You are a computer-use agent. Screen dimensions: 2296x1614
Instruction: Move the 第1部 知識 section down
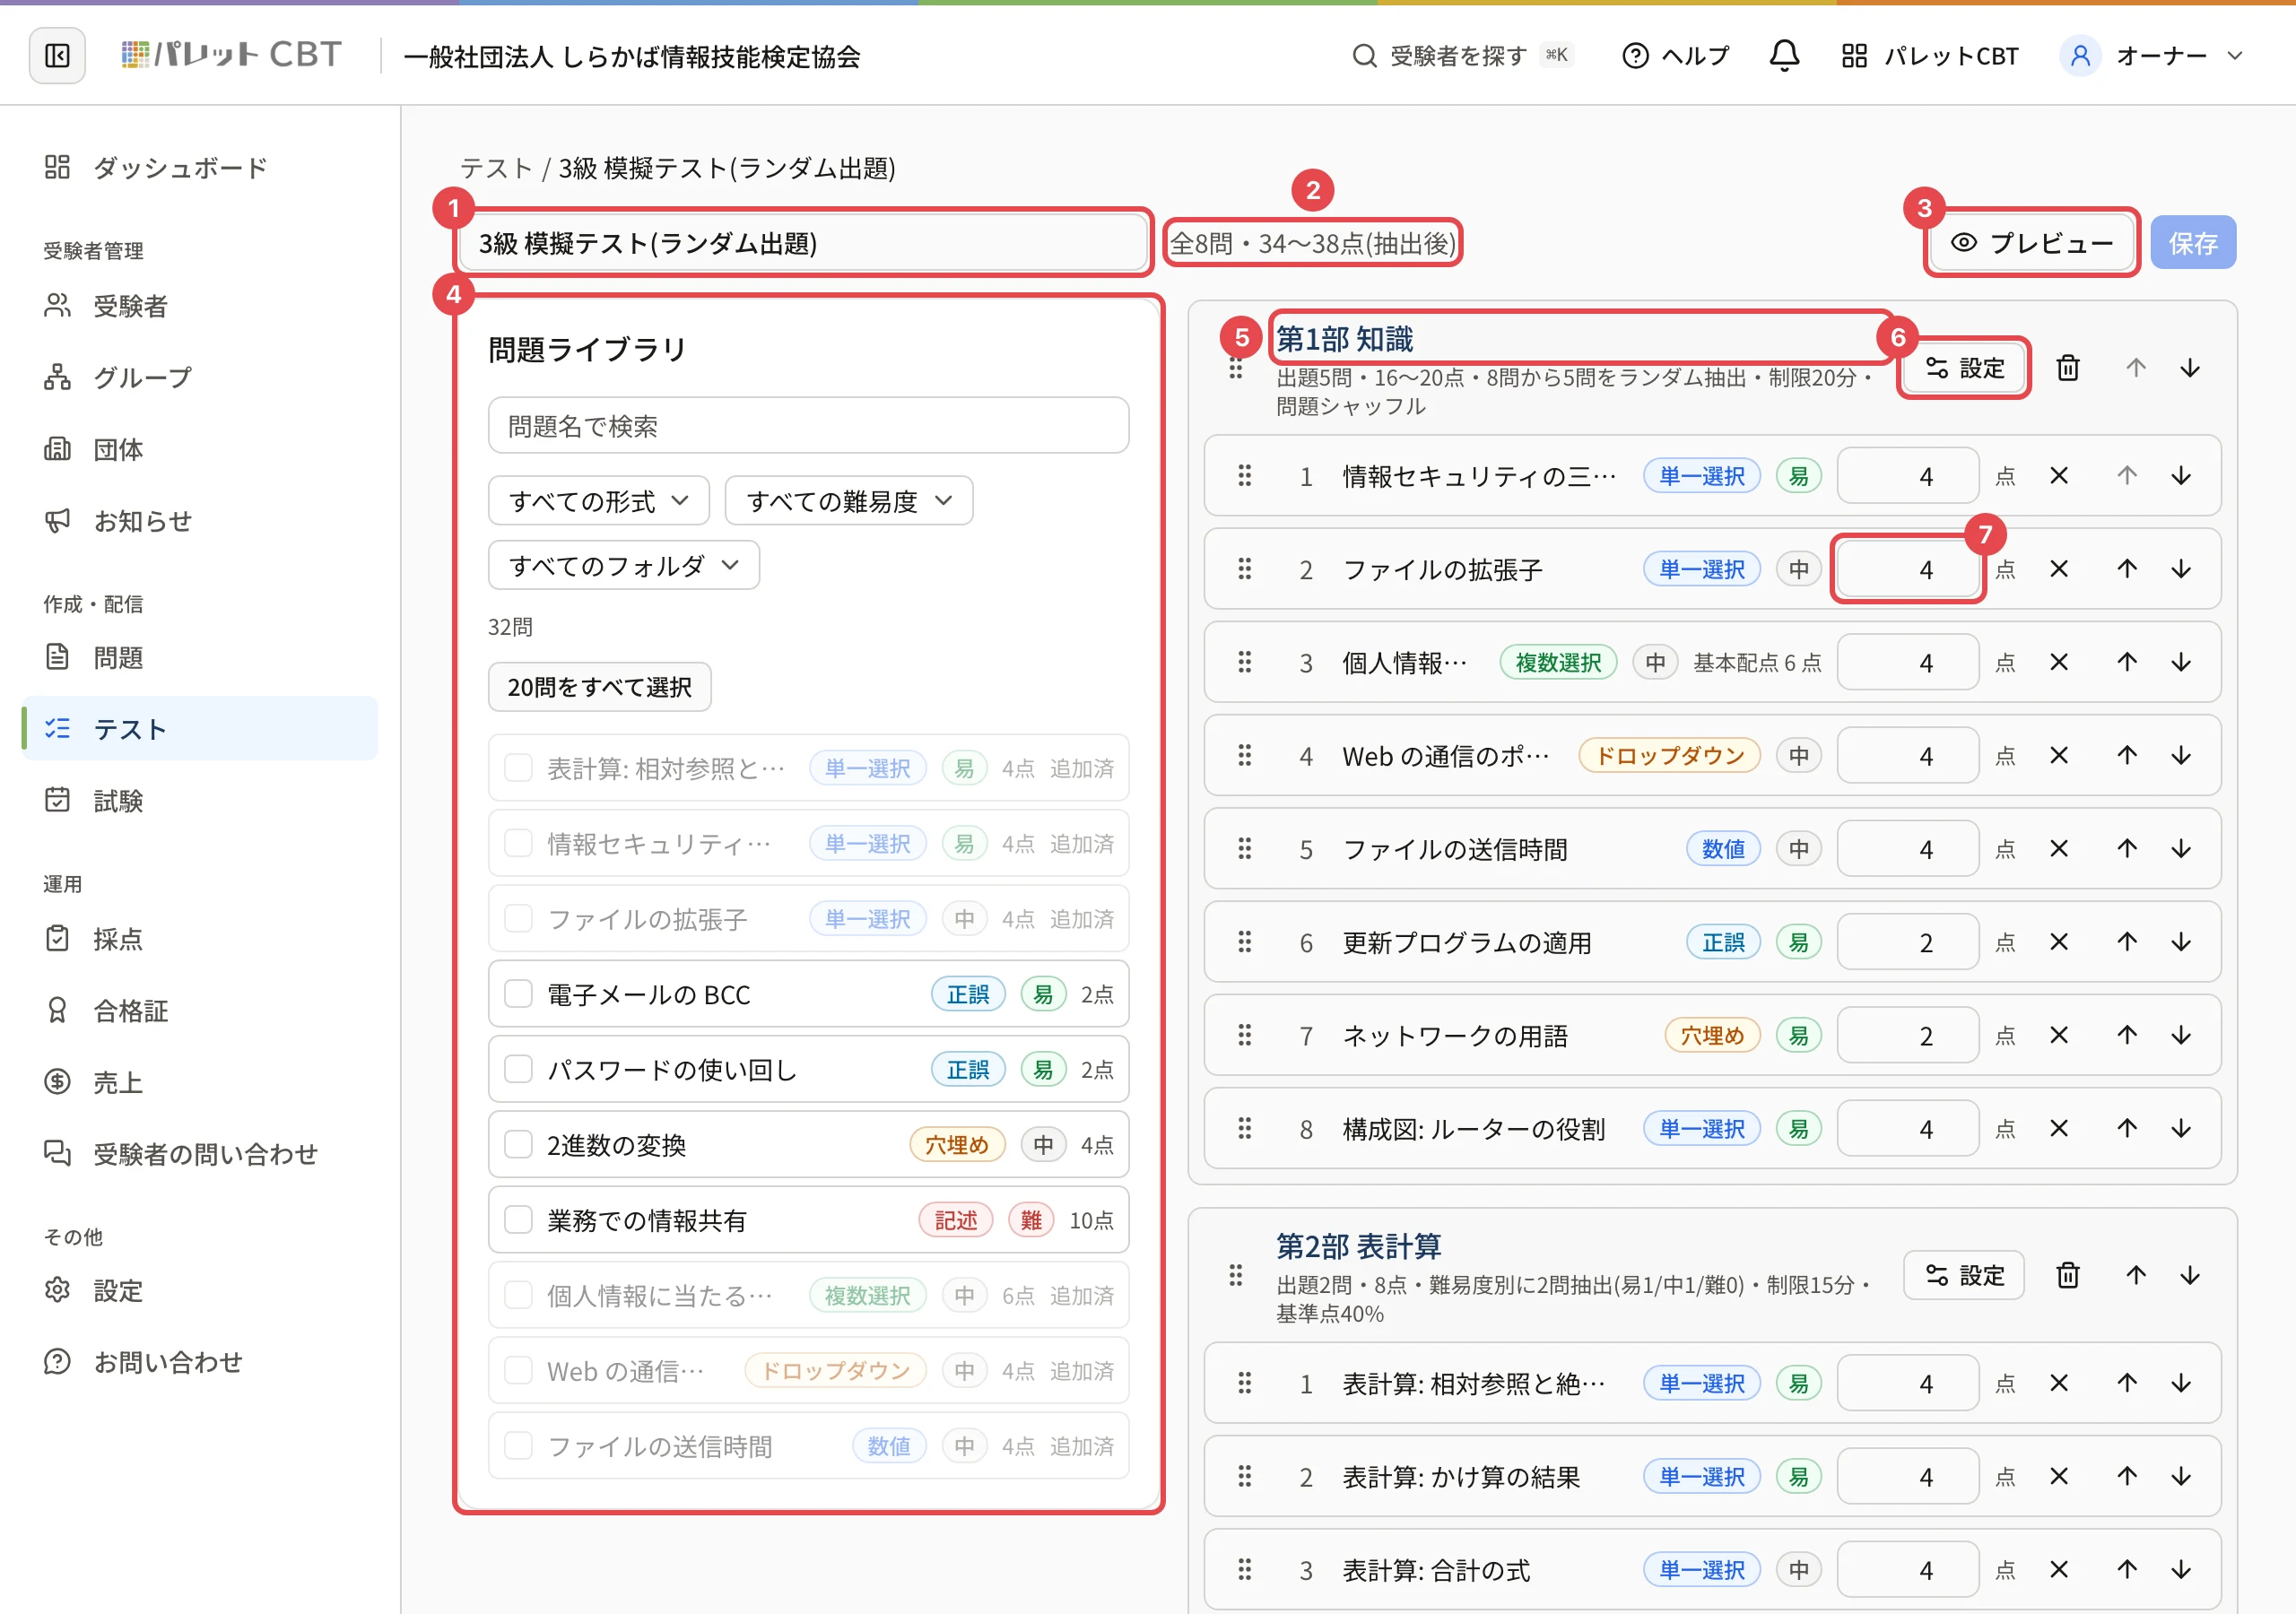click(x=2190, y=368)
